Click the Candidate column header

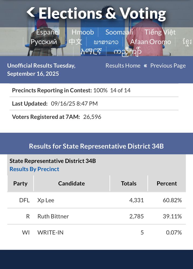click(71, 183)
